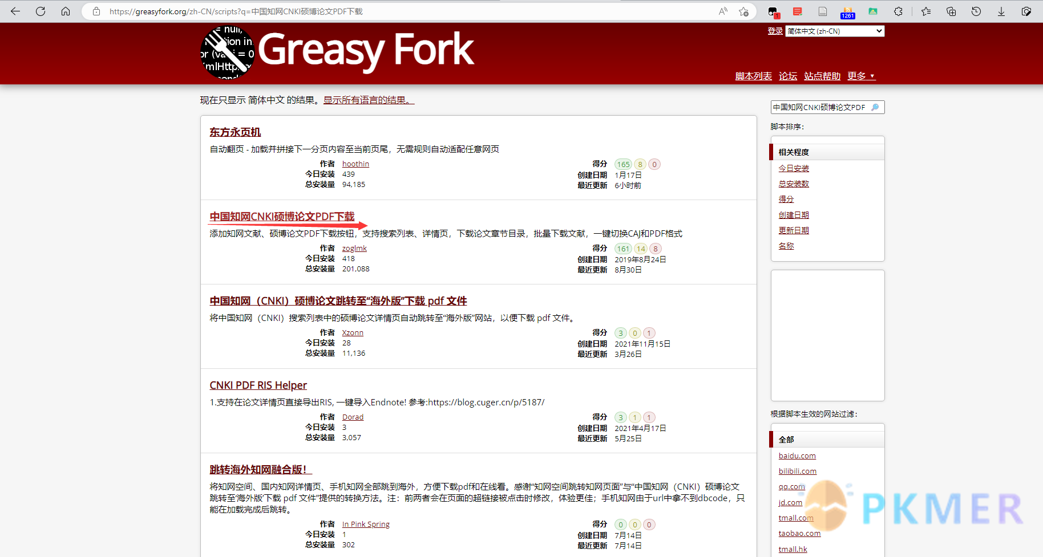Screen dimensions: 1043x557
Task: Open the Tampermonkey extension with badge 1
Action: click(x=773, y=11)
